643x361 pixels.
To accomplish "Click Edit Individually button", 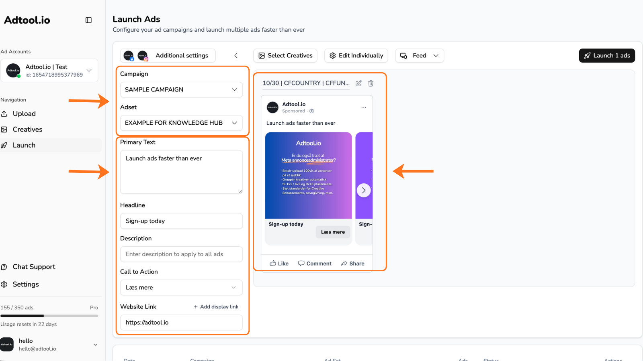I will coord(356,55).
